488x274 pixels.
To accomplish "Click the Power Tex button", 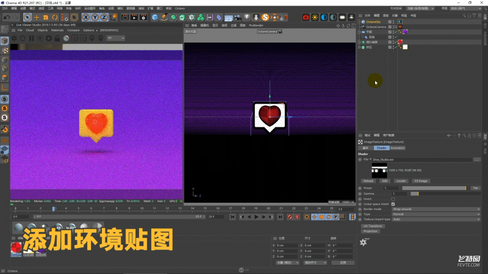I will (475, 188).
